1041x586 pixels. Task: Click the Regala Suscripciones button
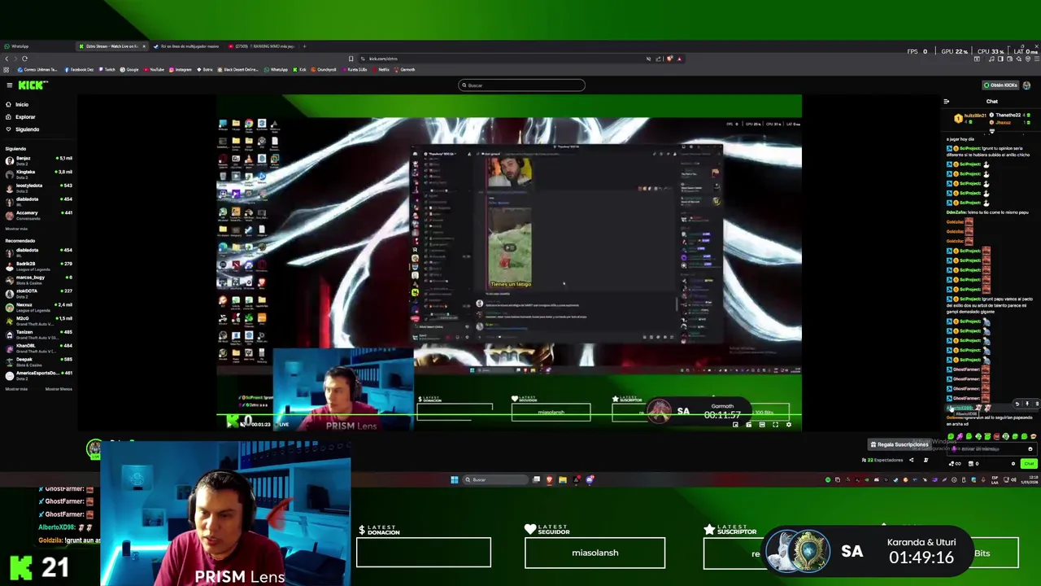tap(899, 445)
